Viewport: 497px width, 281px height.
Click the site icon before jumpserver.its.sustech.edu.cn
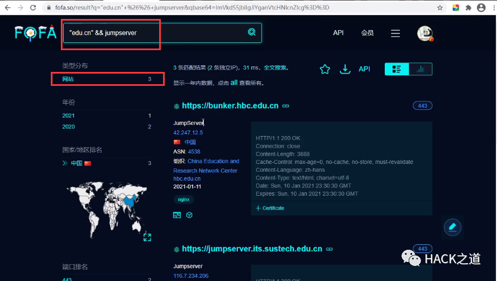point(176,250)
